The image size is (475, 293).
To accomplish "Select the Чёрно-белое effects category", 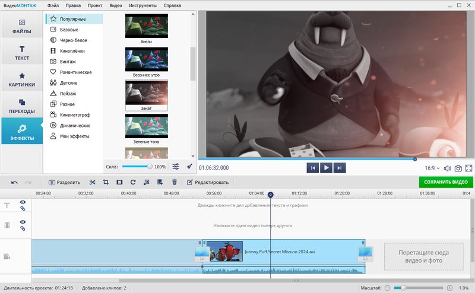I will (x=72, y=40).
